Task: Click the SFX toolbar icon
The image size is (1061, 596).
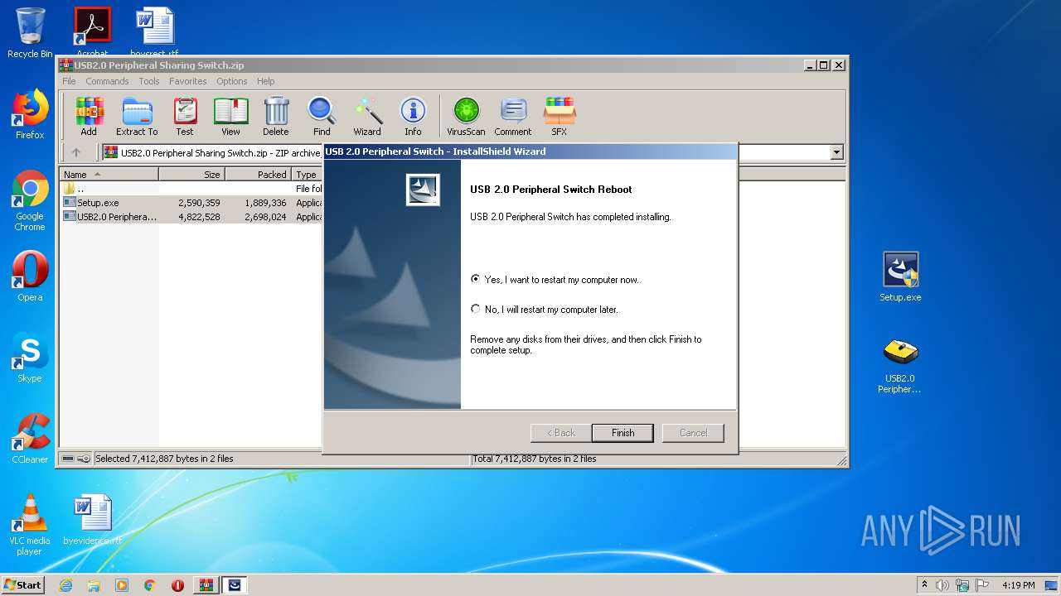Action: click(560, 116)
